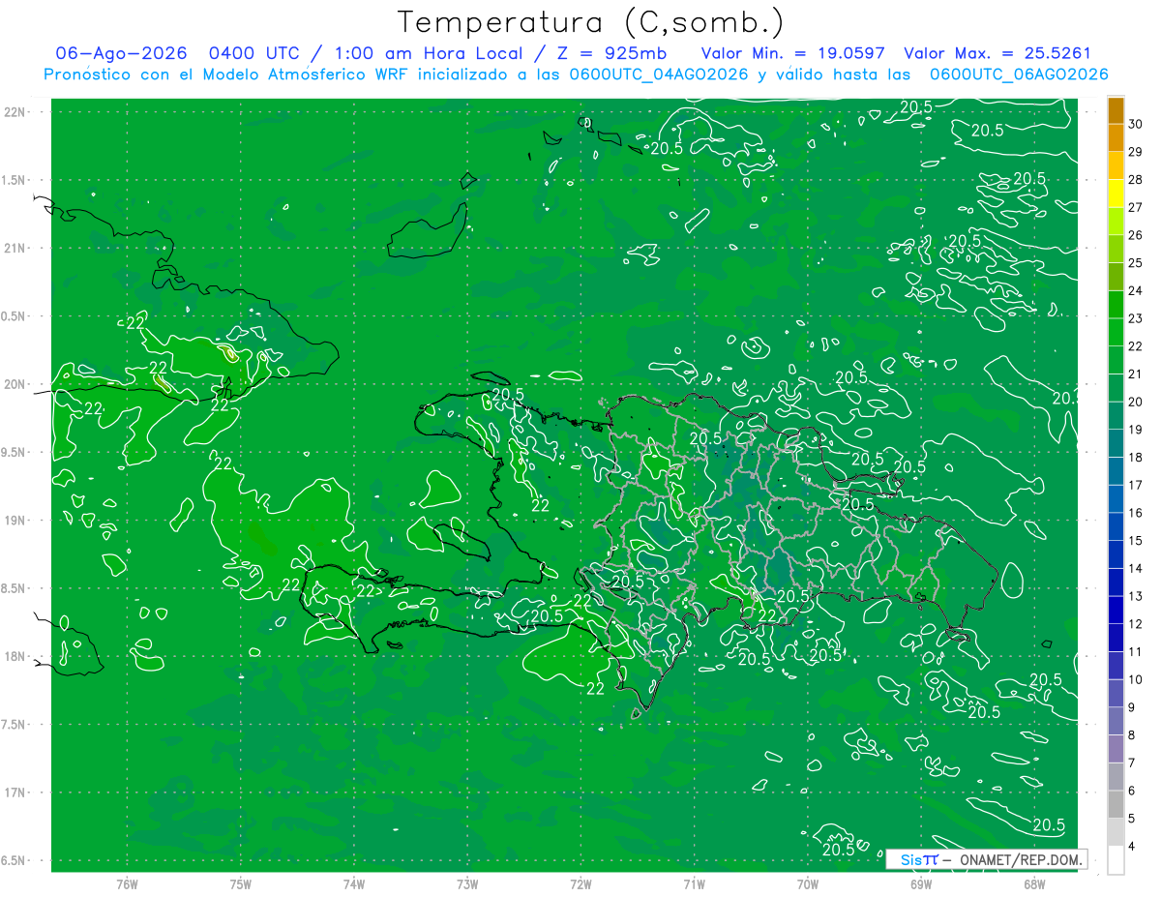Click the colorbar label 4

coord(1132,847)
